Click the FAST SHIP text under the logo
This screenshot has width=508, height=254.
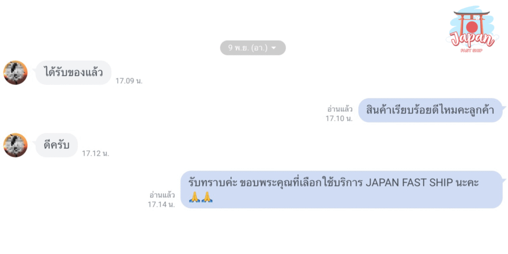(x=471, y=51)
